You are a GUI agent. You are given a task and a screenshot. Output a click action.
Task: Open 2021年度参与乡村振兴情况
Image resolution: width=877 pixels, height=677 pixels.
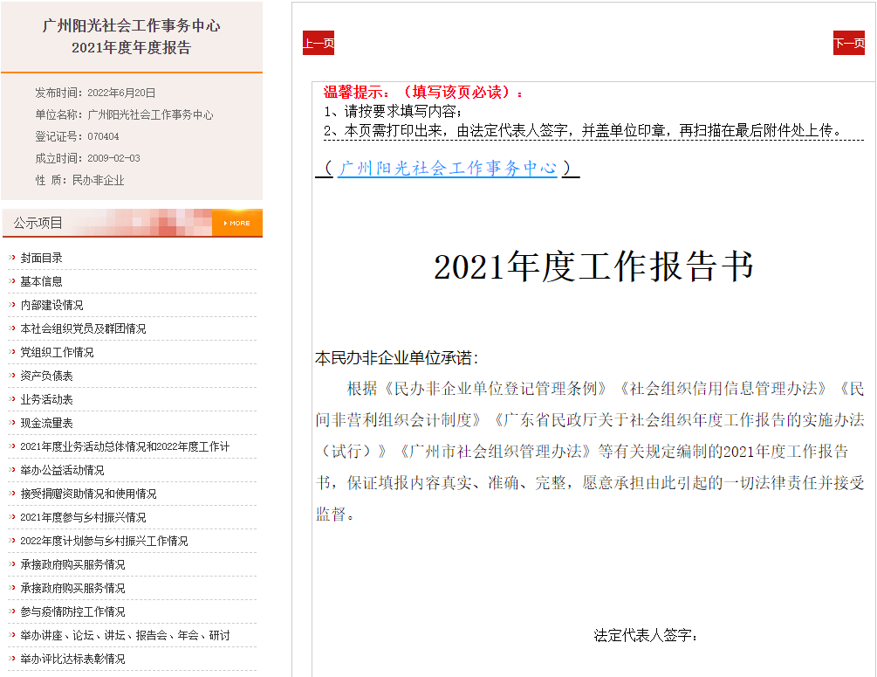tap(83, 517)
